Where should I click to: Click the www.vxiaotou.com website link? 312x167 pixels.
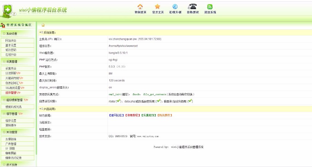[x=148, y=137]
